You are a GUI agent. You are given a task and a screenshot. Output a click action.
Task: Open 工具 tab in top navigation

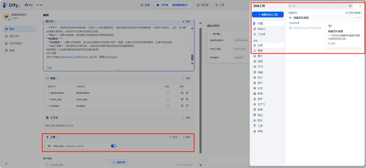(220, 5)
